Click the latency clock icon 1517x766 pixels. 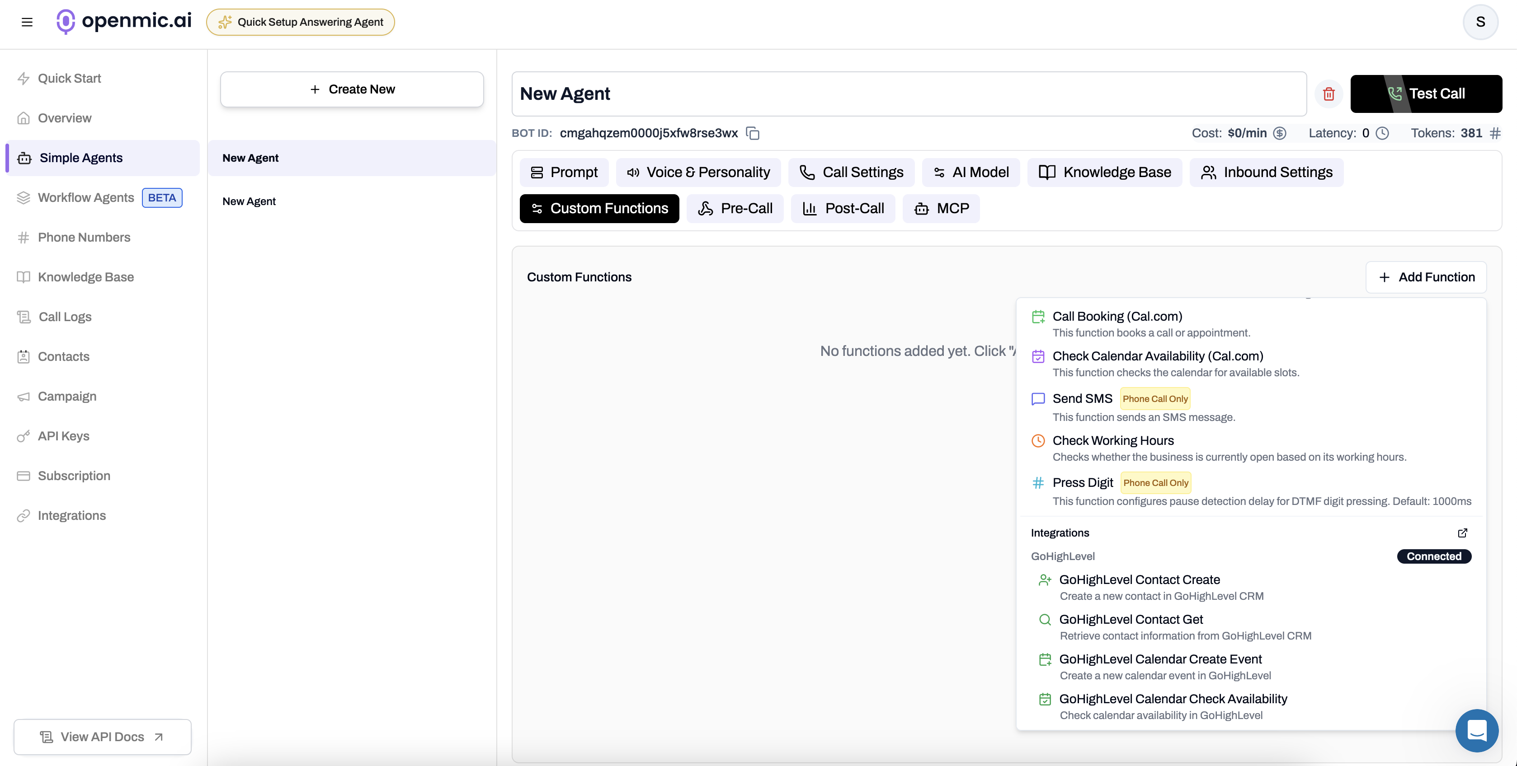coord(1382,134)
